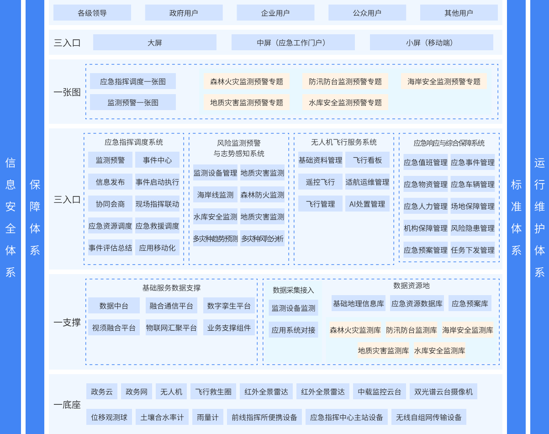Select the 事件中心 module
This screenshot has width=549, height=434.
[x=157, y=160]
